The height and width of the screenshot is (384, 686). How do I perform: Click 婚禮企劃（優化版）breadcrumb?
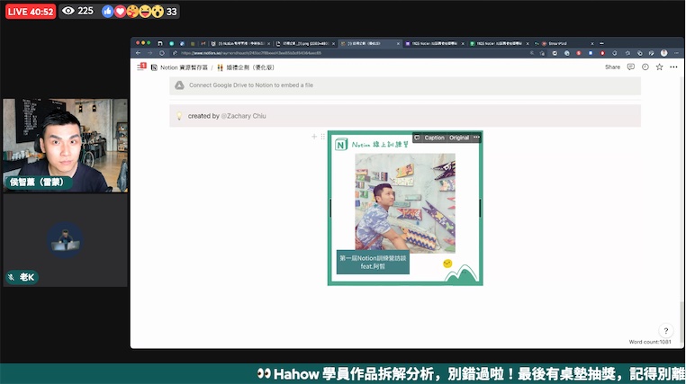[x=246, y=67]
